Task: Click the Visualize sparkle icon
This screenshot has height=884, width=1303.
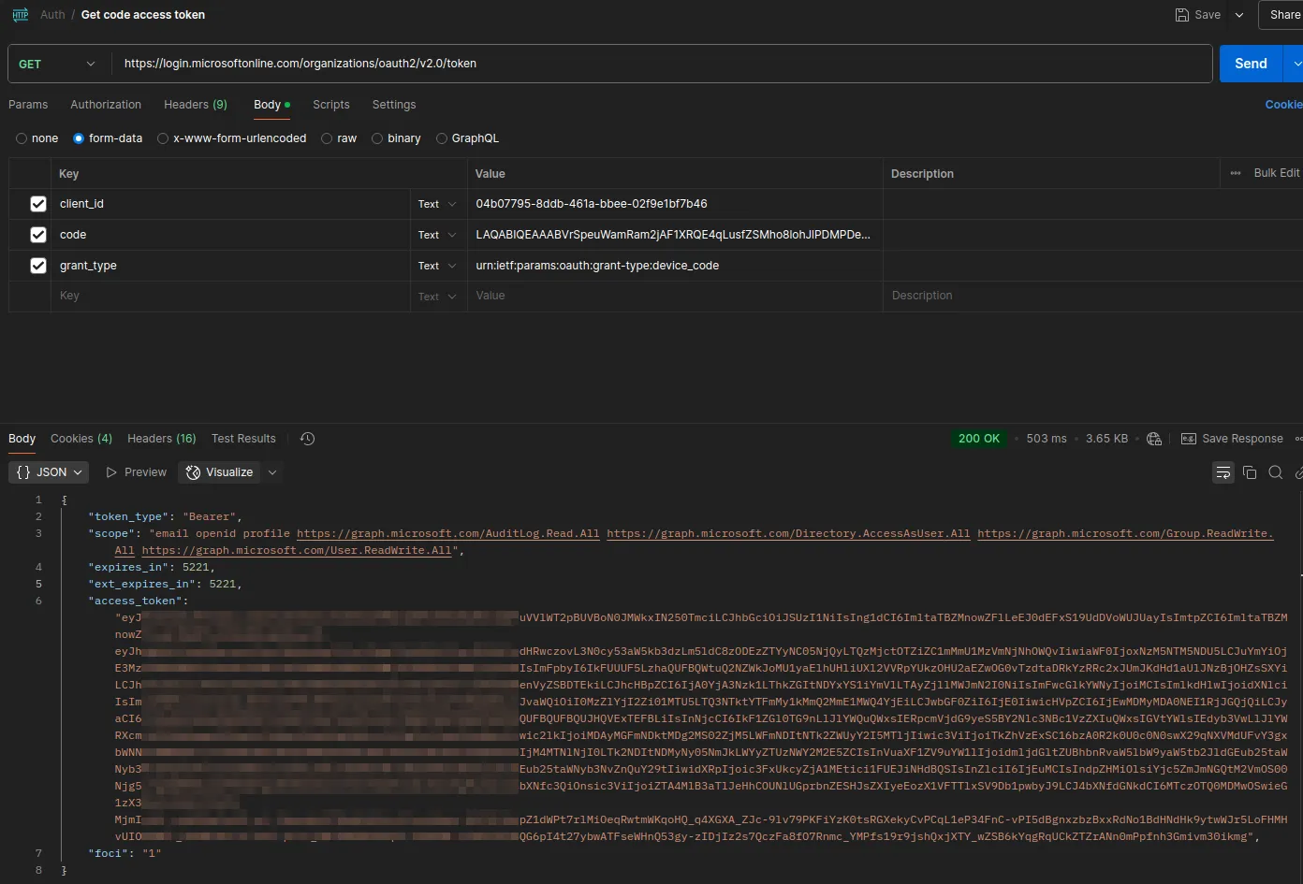Action: [193, 472]
